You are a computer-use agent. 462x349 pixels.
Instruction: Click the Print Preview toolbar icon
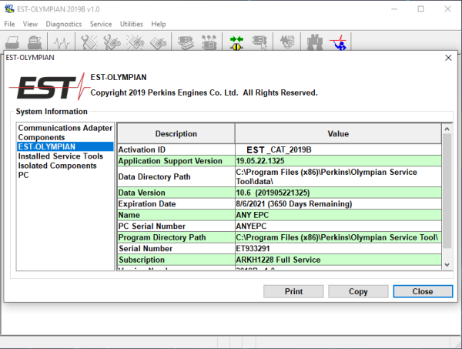pyautogui.click(x=35, y=42)
